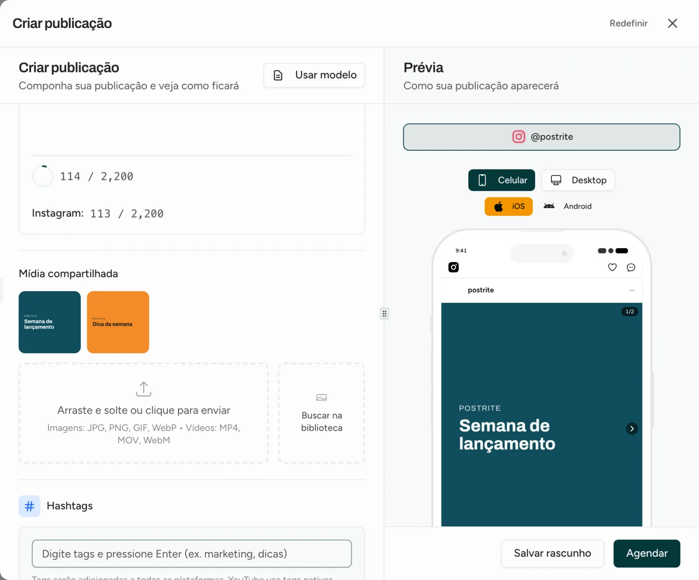Click the Apple logo icon for iOS

coord(498,207)
